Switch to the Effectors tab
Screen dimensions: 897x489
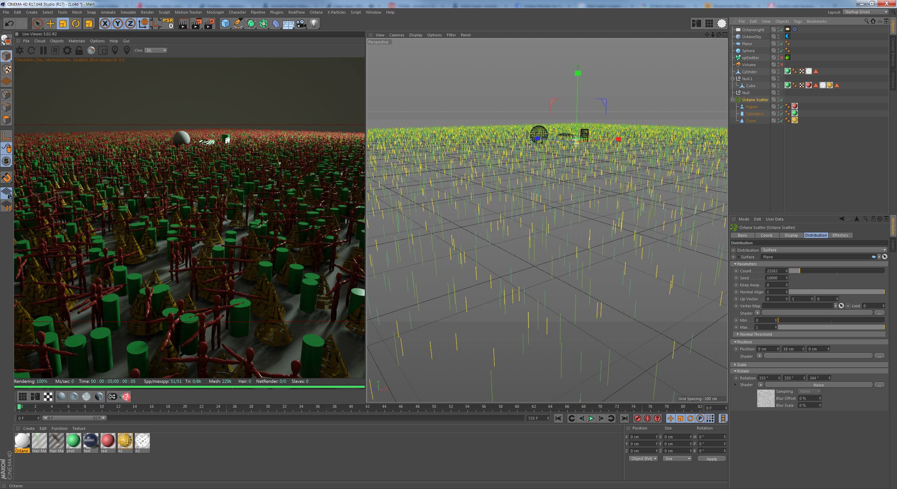(840, 235)
